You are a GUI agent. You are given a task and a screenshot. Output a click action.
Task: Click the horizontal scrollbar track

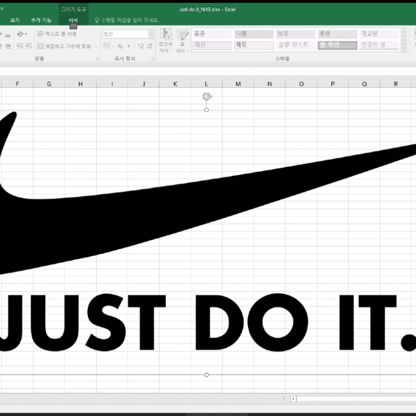point(356,399)
